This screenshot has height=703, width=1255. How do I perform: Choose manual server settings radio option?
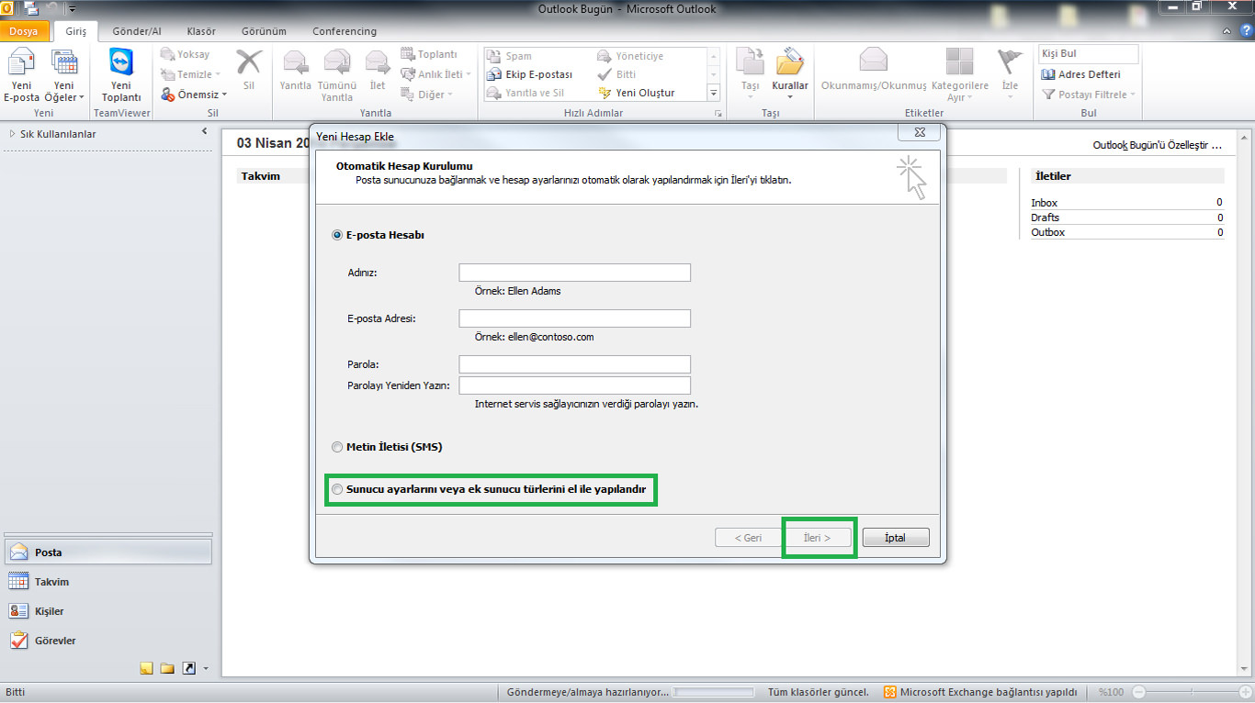[x=337, y=490]
